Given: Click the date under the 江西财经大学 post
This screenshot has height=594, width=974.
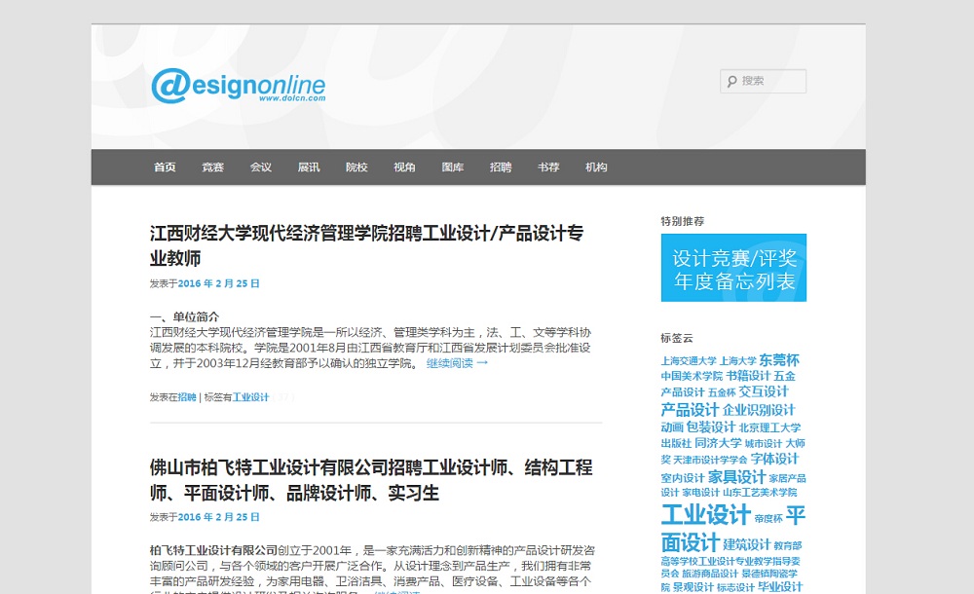Looking at the screenshot, I should pyautogui.click(x=218, y=283).
